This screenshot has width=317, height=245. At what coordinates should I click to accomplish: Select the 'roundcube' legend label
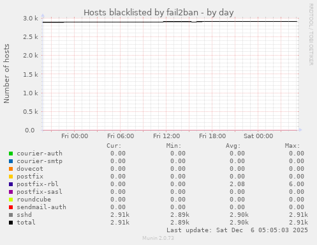[x=34, y=200]
